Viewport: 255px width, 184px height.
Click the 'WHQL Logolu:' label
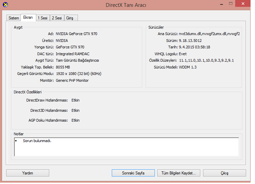click(166, 54)
